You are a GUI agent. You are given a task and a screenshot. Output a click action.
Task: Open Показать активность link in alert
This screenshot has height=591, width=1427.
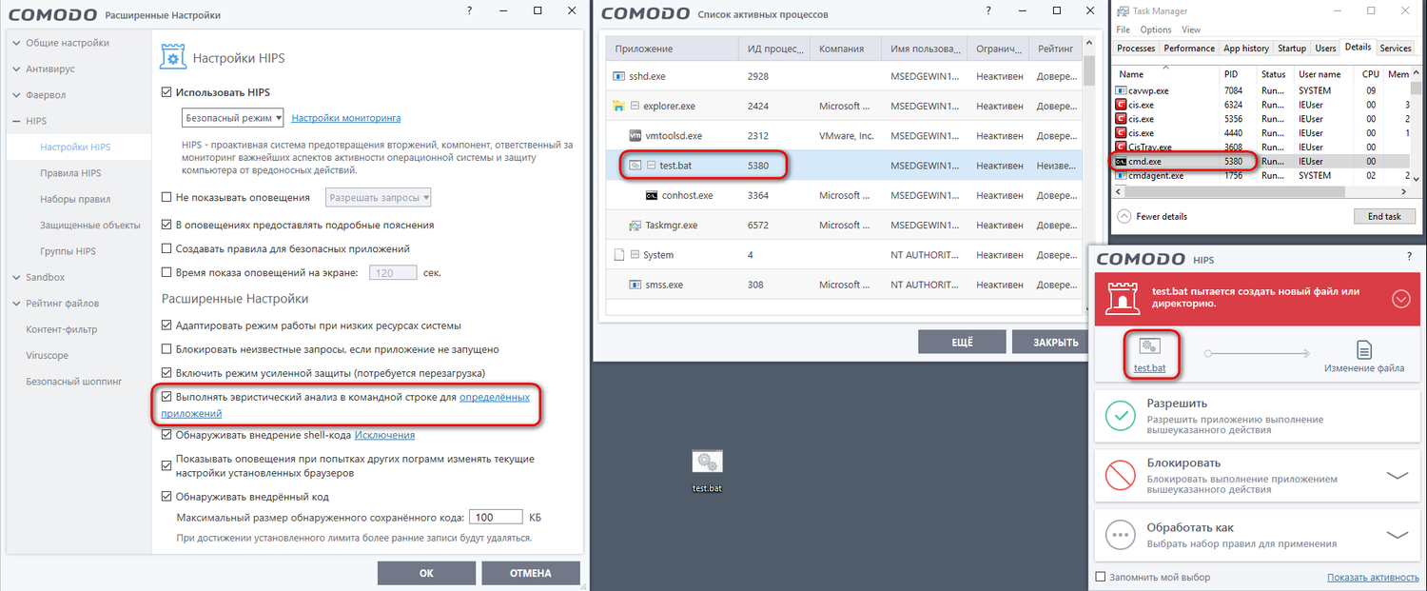tap(1372, 578)
